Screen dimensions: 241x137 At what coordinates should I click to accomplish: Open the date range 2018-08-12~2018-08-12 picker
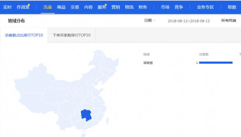click(x=189, y=21)
